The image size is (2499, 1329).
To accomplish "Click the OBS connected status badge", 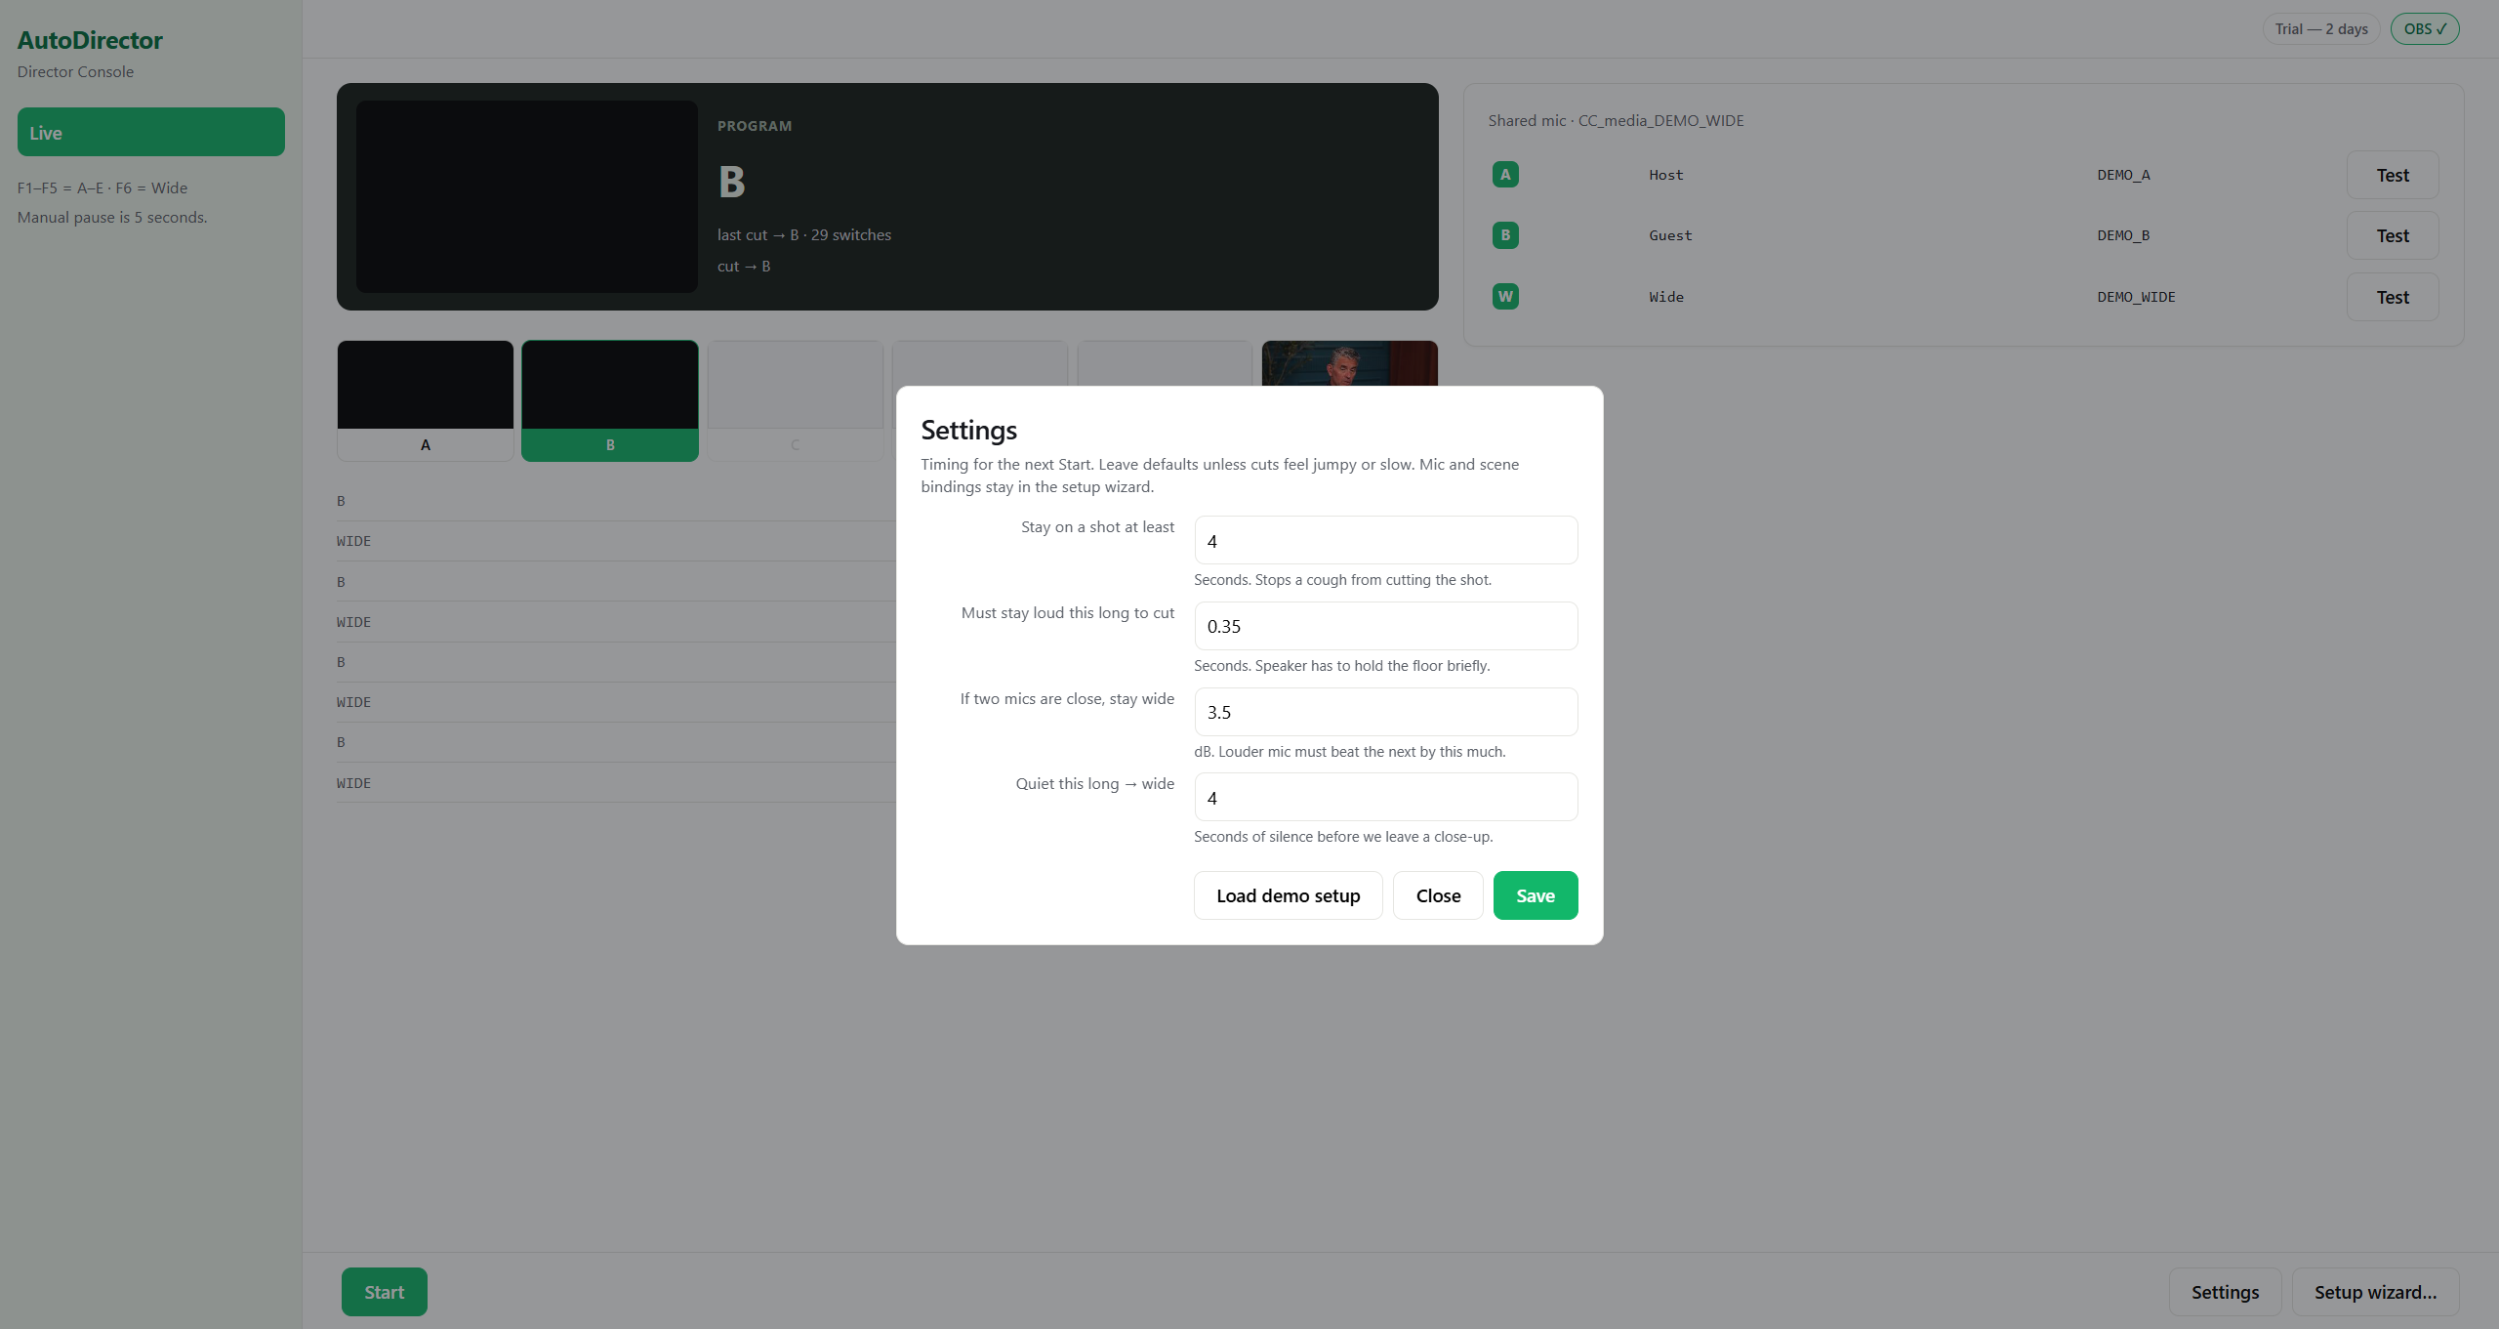I will pyautogui.click(x=2425, y=29).
